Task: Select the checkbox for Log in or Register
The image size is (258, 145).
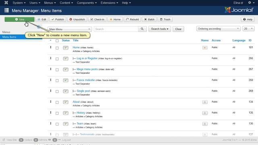Action: [57, 59]
